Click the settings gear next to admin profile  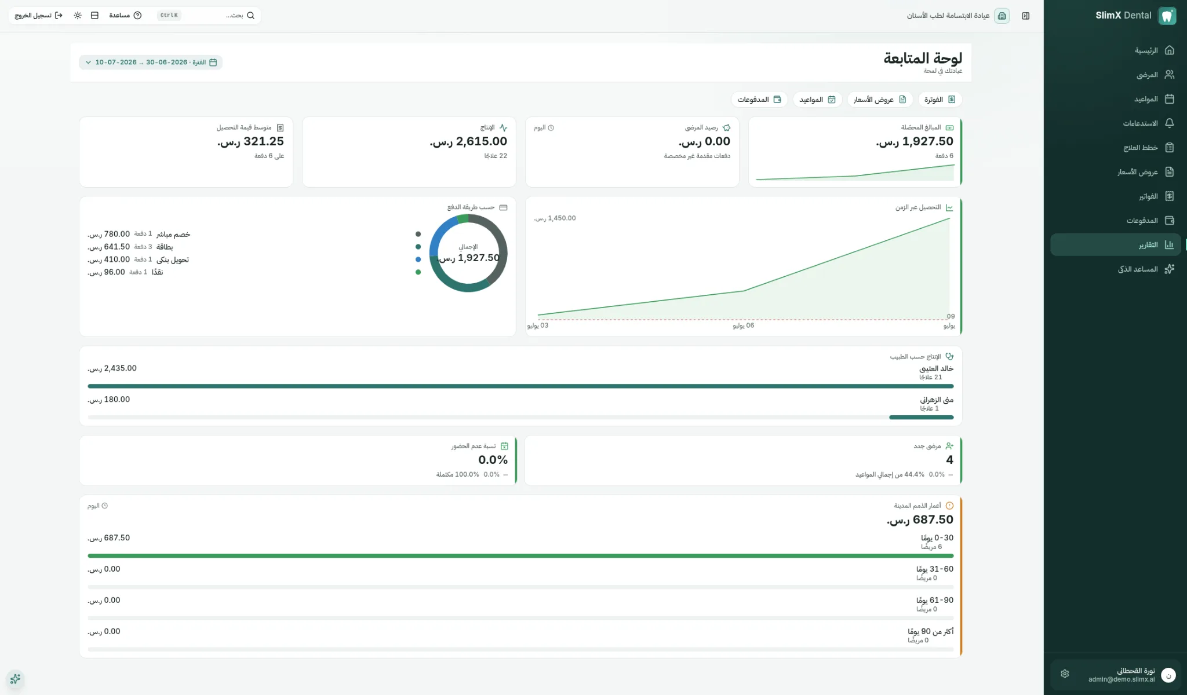[x=1065, y=674]
